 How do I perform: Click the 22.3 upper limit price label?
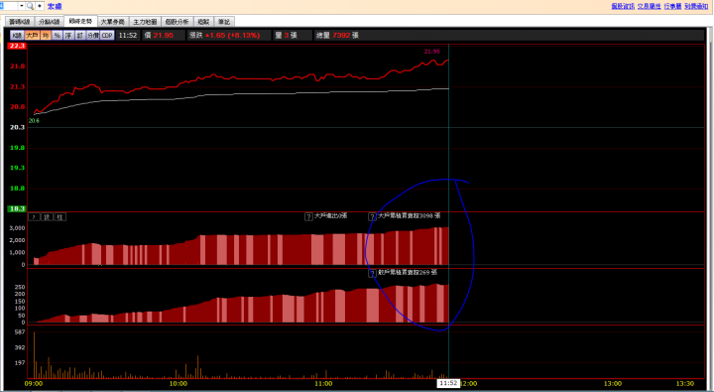point(17,46)
